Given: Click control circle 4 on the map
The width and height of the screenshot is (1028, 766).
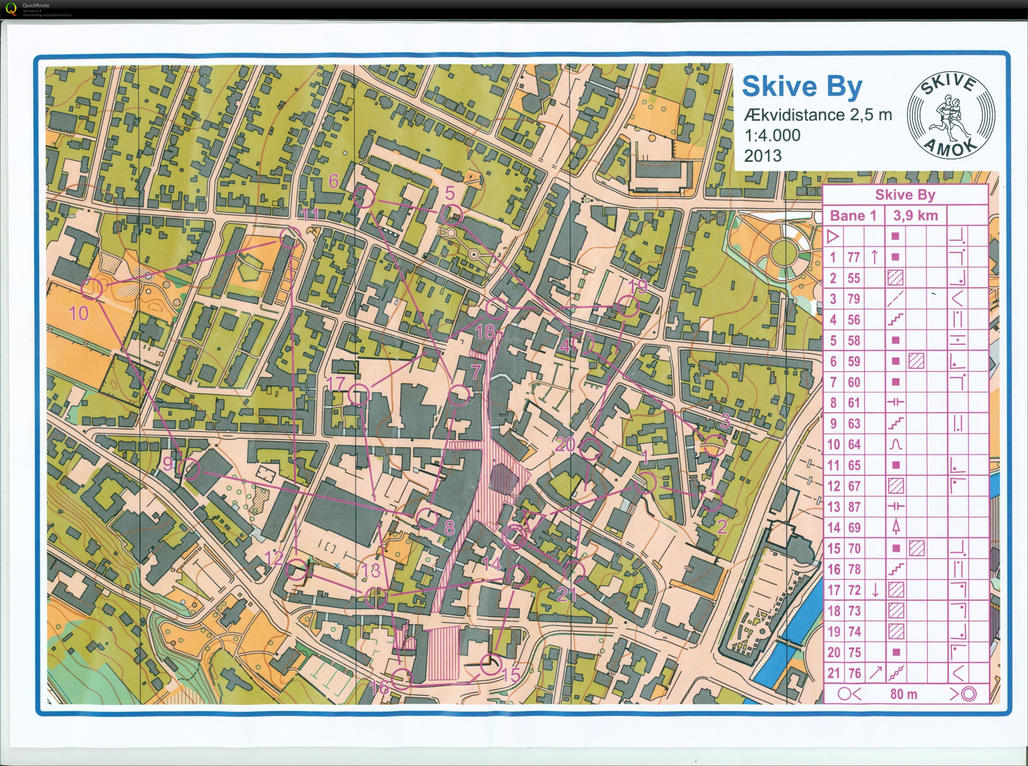Looking at the screenshot, I should pyautogui.click(x=583, y=343).
